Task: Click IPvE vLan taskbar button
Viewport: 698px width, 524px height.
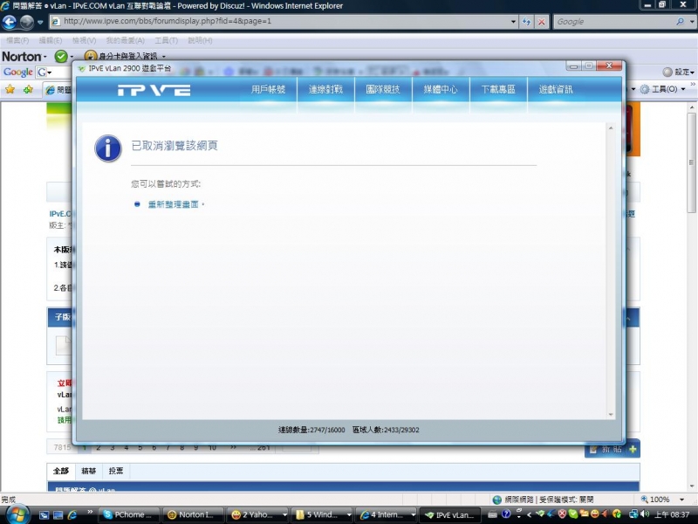Action: pos(450,514)
